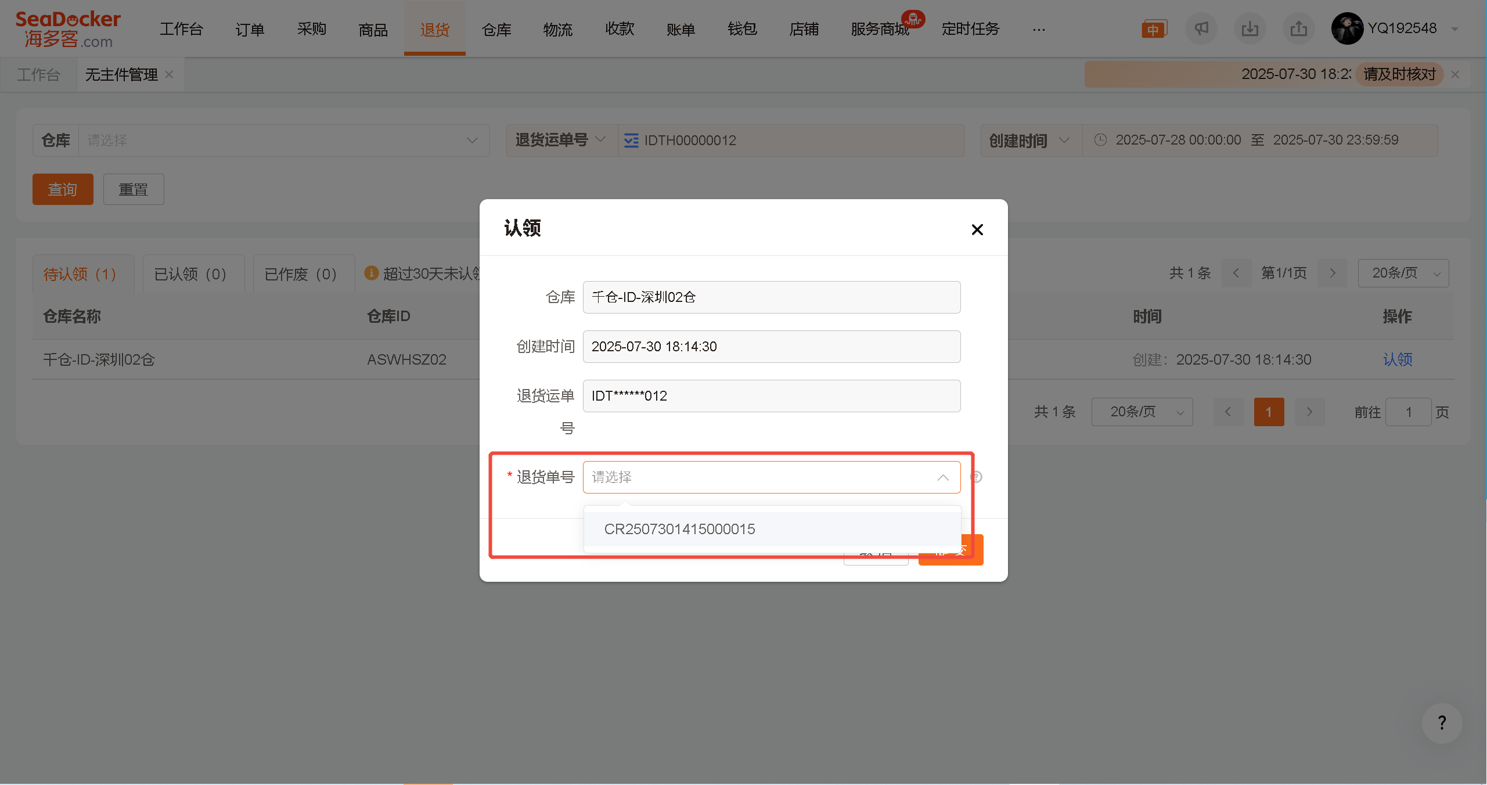Click the dialog 仓库 field 千仓-ID-深圳02仓
The width and height of the screenshot is (1487, 785).
tap(772, 297)
